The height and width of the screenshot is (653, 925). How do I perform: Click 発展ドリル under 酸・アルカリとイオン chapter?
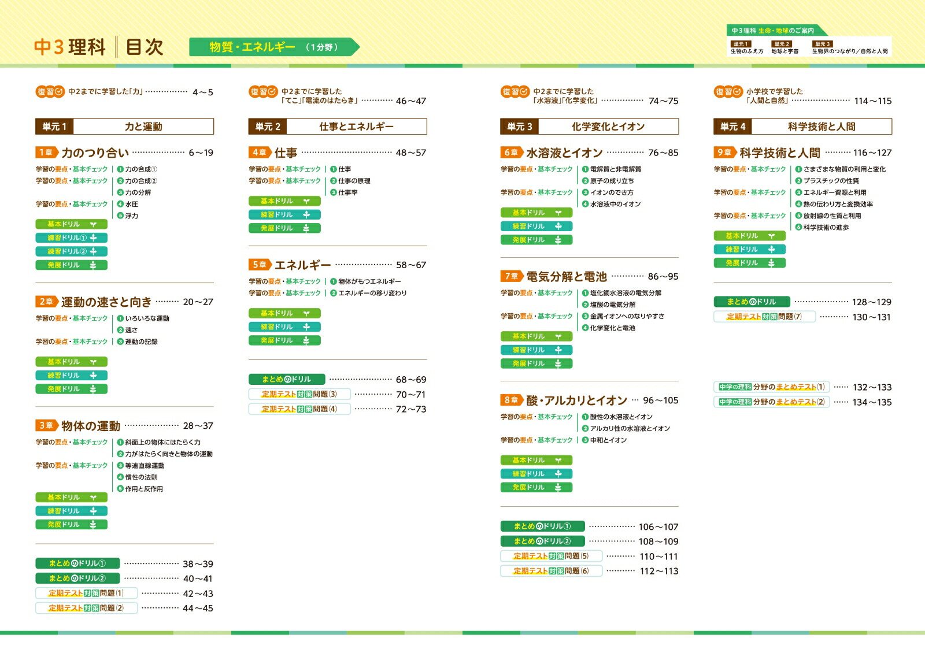536,487
